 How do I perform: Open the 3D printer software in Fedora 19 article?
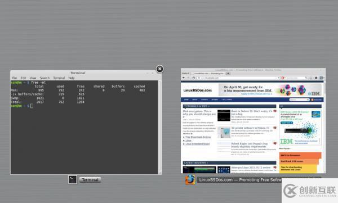click(x=250, y=128)
